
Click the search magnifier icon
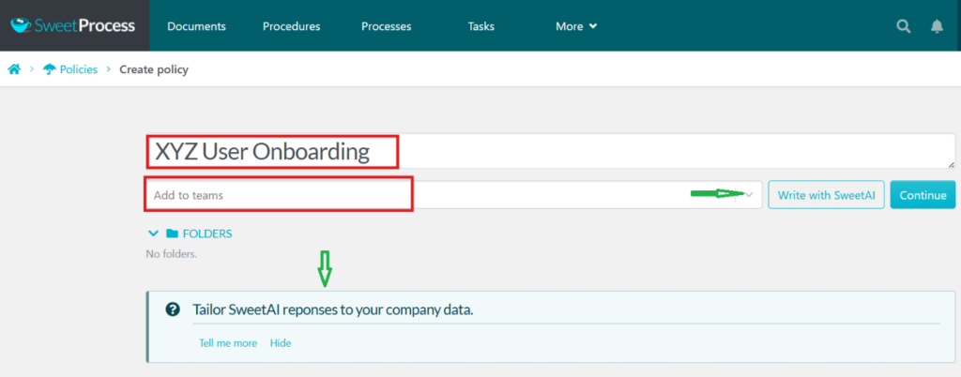(x=904, y=26)
